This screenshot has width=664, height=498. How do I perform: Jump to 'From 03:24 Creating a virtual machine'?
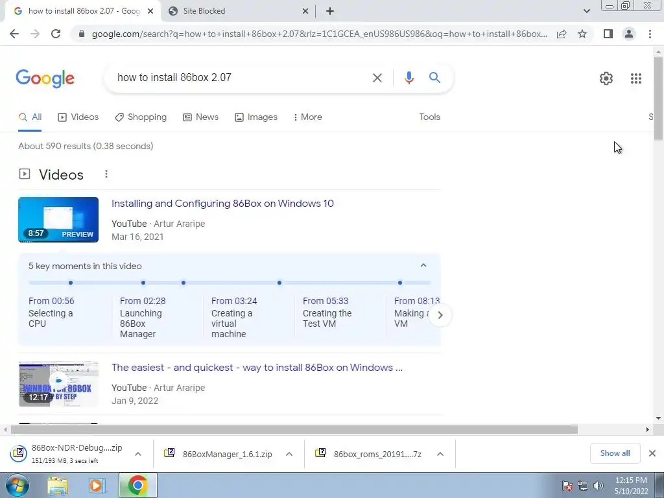click(x=234, y=317)
